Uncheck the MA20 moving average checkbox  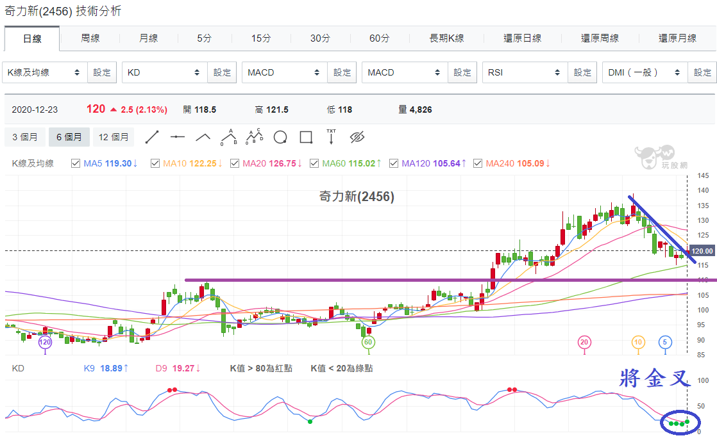coord(235,163)
